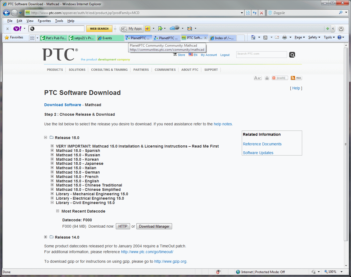Click the HTTP download button
The image size is (351, 277).
pyautogui.click(x=123, y=226)
